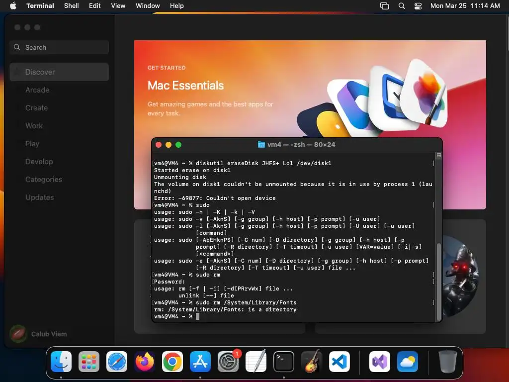Open Spotlight search in the menu bar

pyautogui.click(x=402, y=6)
